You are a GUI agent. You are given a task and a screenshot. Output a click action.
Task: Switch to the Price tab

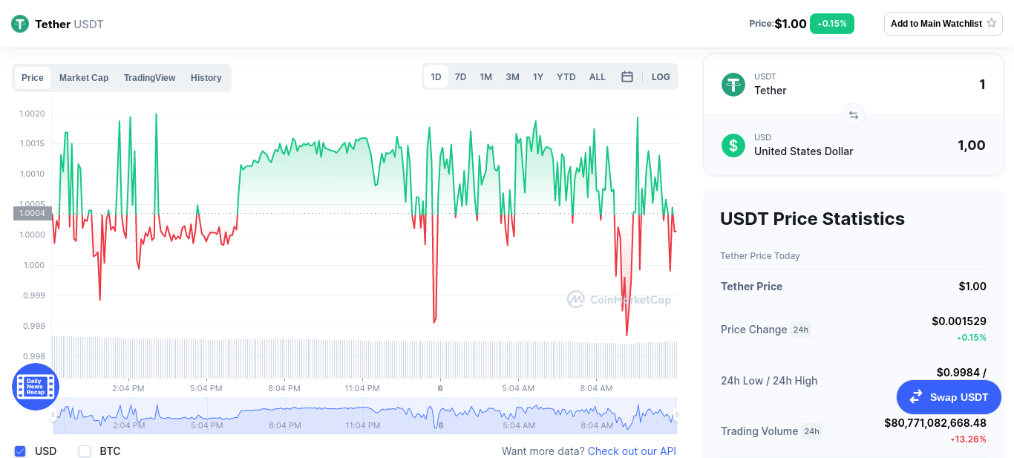point(33,78)
